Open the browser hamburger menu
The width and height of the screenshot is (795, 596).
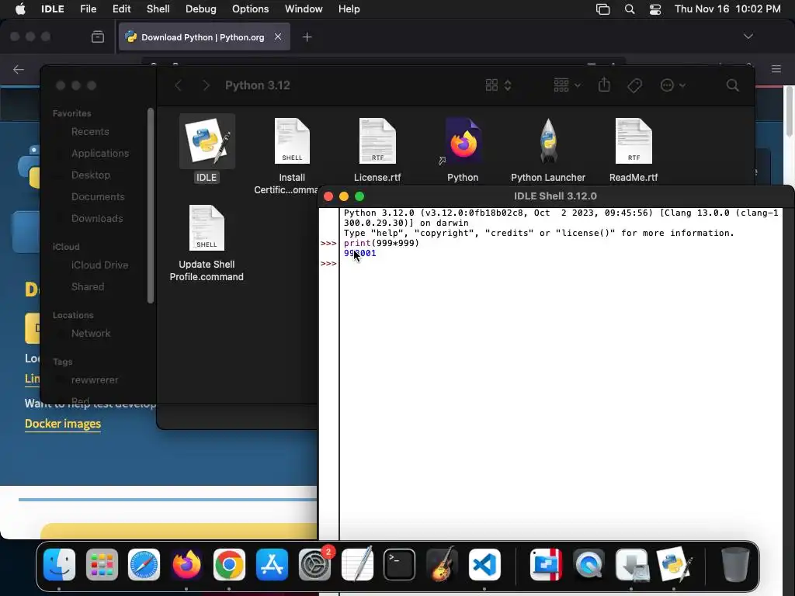coord(776,69)
